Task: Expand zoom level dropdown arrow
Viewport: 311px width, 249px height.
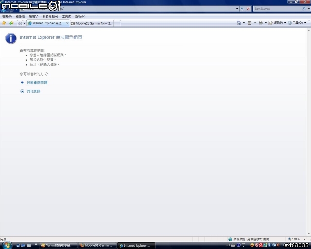Action: 305,239
